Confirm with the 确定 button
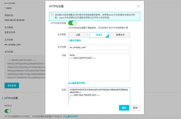The width and height of the screenshot is (181, 119). [124, 108]
